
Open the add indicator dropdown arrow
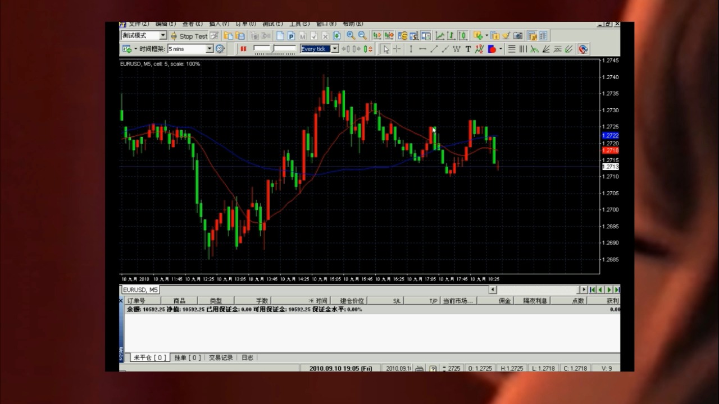486,36
